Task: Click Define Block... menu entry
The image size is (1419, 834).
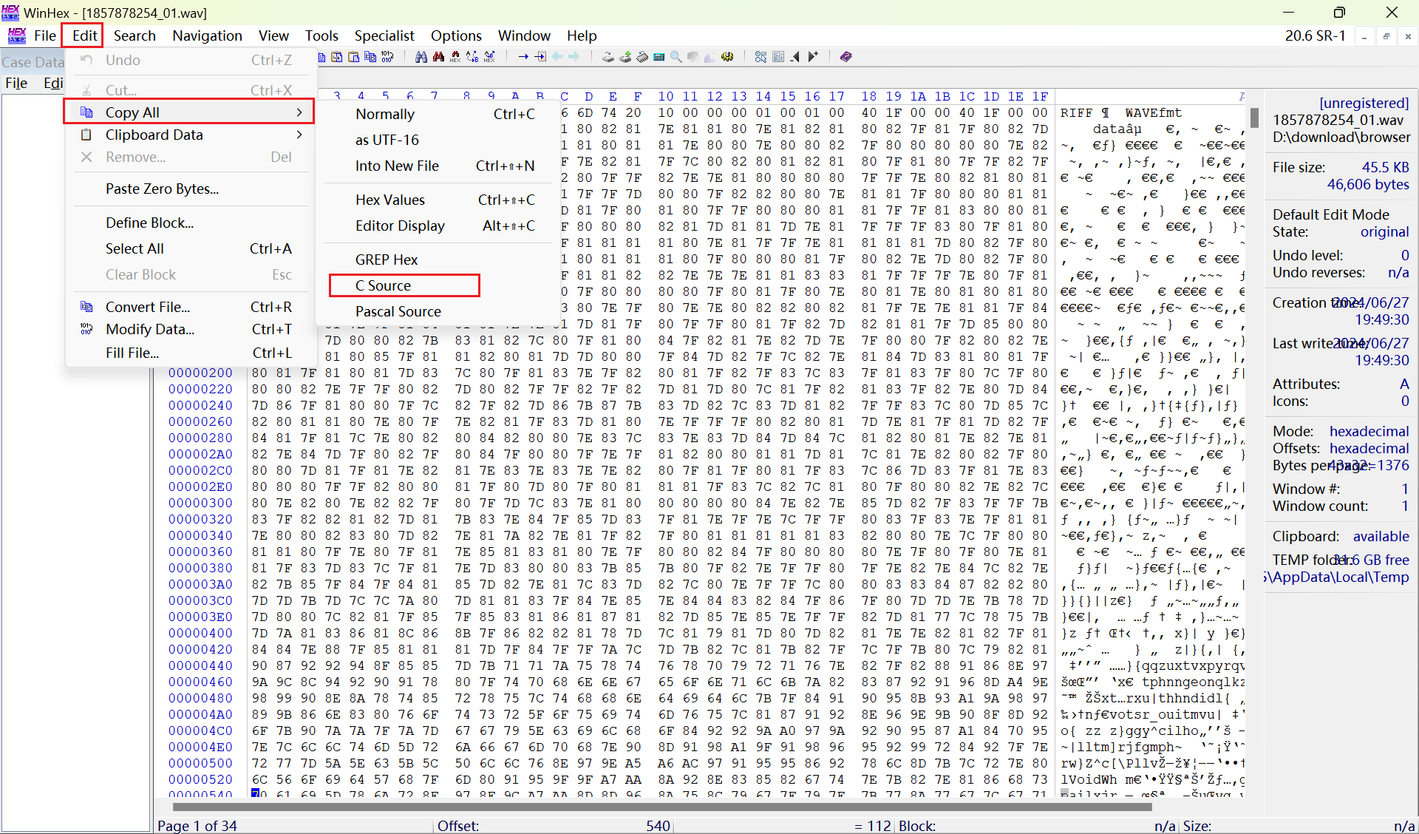Action: tap(149, 223)
